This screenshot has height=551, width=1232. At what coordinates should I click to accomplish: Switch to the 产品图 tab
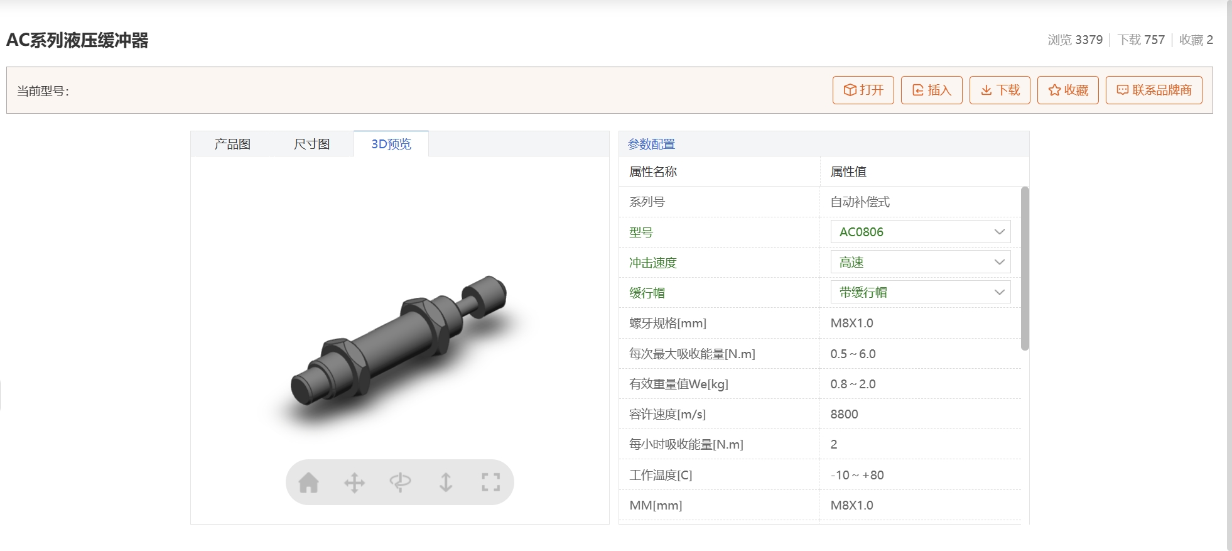pyautogui.click(x=232, y=144)
